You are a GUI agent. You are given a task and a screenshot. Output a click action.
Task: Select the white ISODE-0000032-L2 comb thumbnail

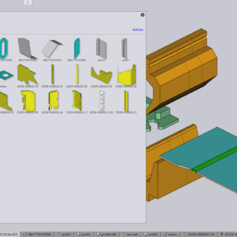point(101,102)
